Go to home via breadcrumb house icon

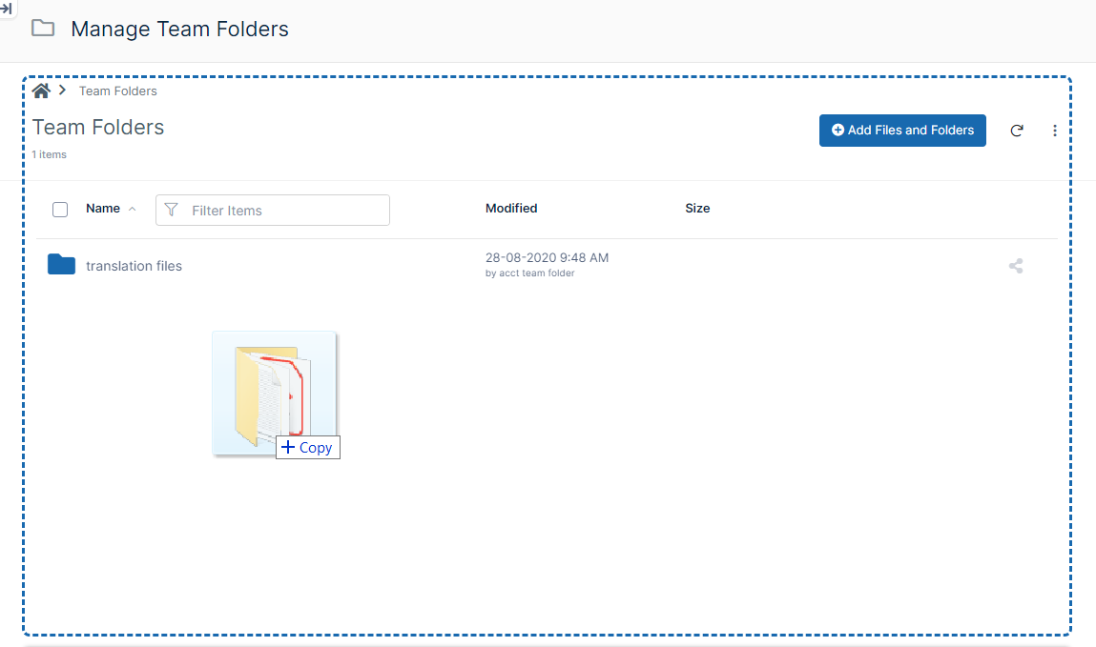(x=41, y=91)
